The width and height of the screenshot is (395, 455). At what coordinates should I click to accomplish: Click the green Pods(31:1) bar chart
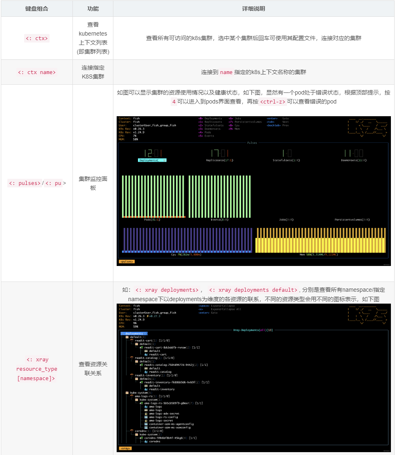pyautogui.click(x=153, y=196)
